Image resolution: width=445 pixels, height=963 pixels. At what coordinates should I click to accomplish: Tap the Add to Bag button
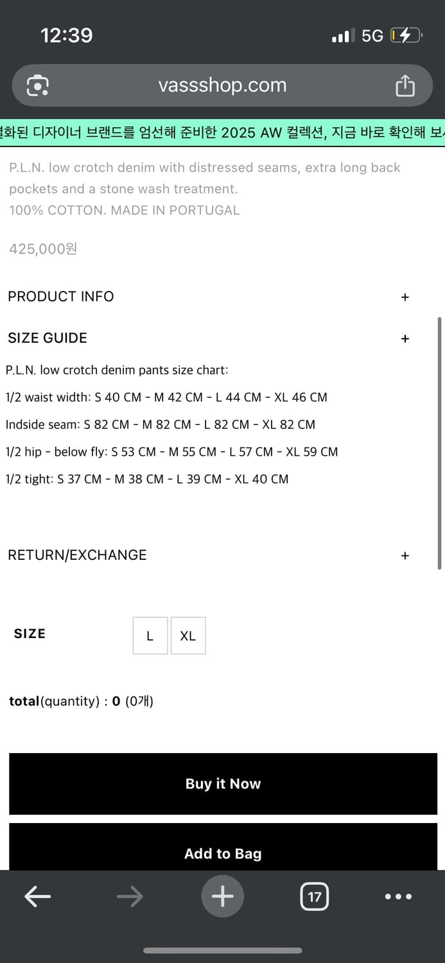(222, 853)
